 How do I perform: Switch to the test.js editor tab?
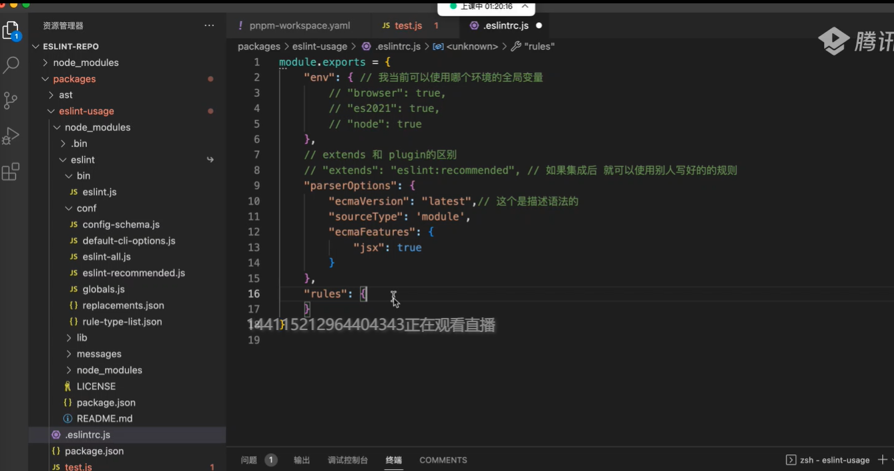[408, 25]
